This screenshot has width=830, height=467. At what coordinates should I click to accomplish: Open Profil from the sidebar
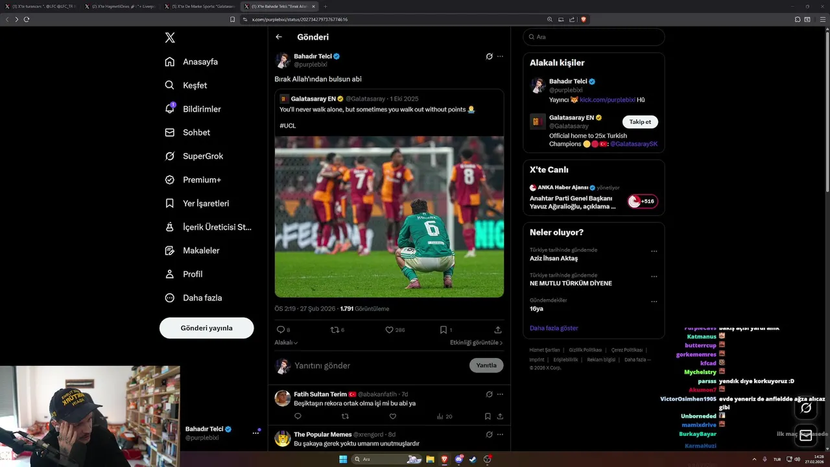(184, 274)
